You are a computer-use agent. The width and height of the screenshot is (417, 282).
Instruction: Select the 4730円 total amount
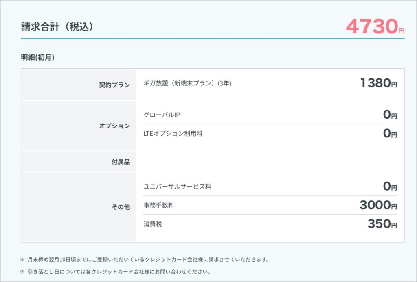pos(375,26)
